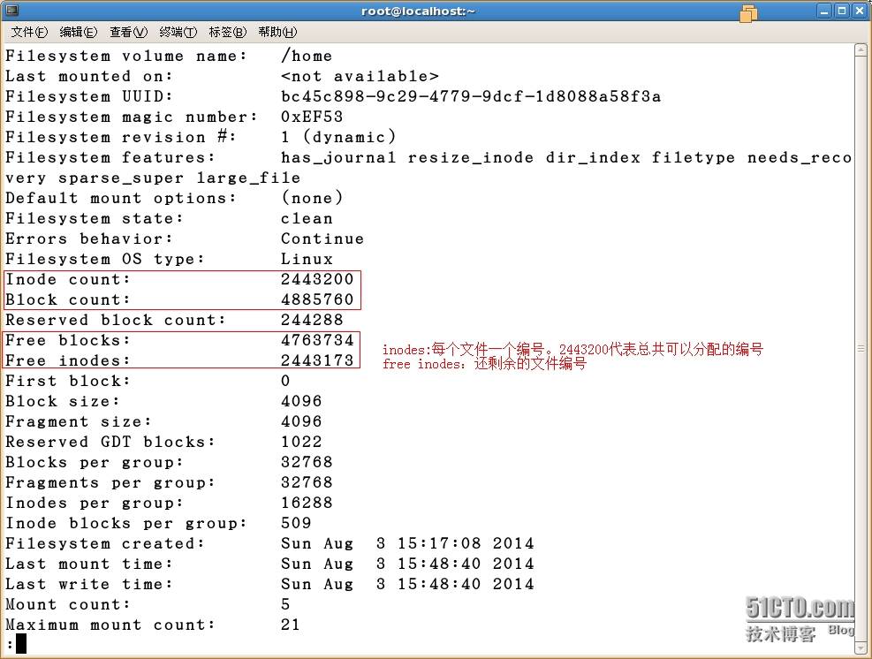Click the vertical scrollbar thumb grip
Screen dimensions: 872x659
(x=861, y=349)
